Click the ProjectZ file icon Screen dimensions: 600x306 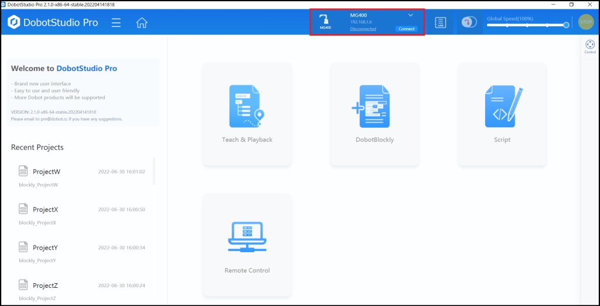(x=23, y=284)
